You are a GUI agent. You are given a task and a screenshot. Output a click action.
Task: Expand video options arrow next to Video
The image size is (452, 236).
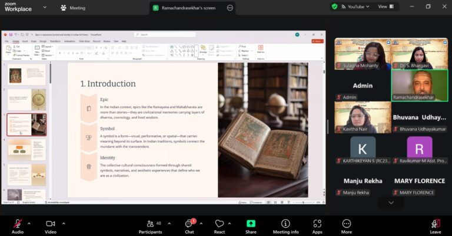pyautogui.click(x=64, y=223)
